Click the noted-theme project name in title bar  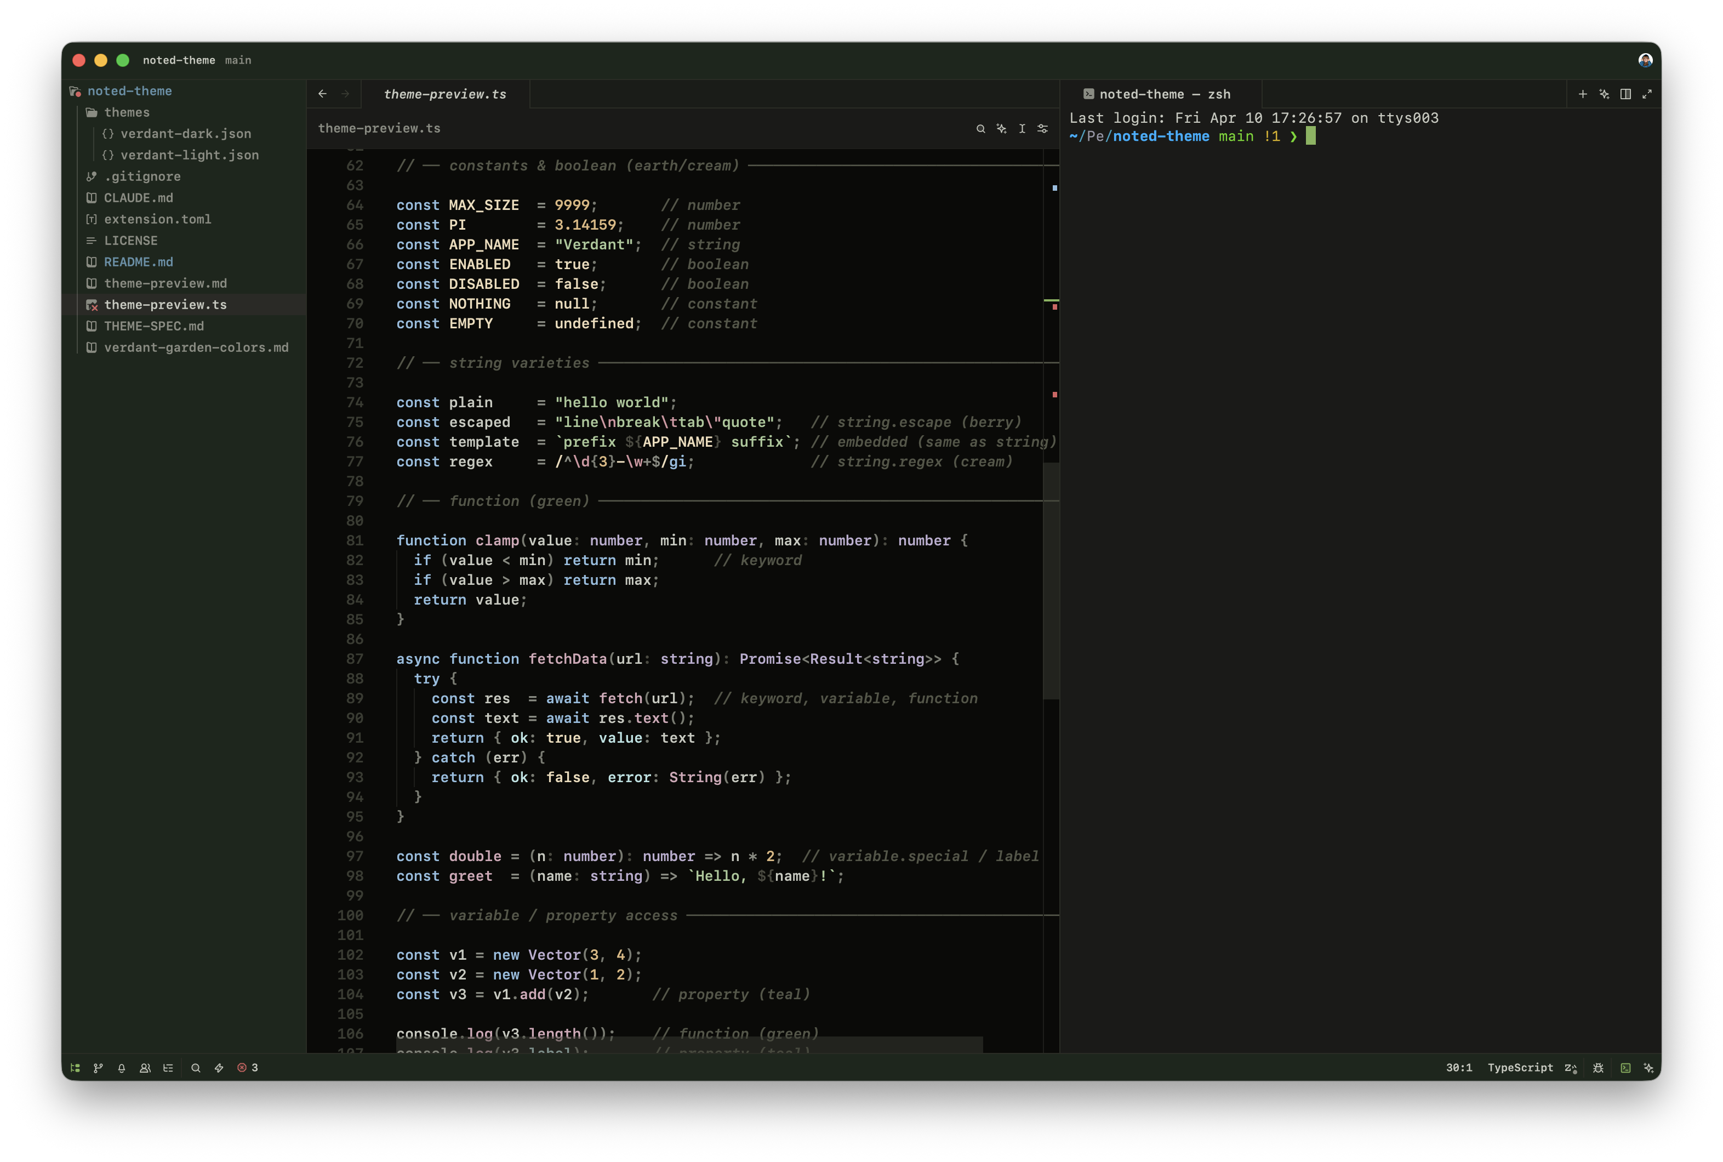click(x=179, y=60)
